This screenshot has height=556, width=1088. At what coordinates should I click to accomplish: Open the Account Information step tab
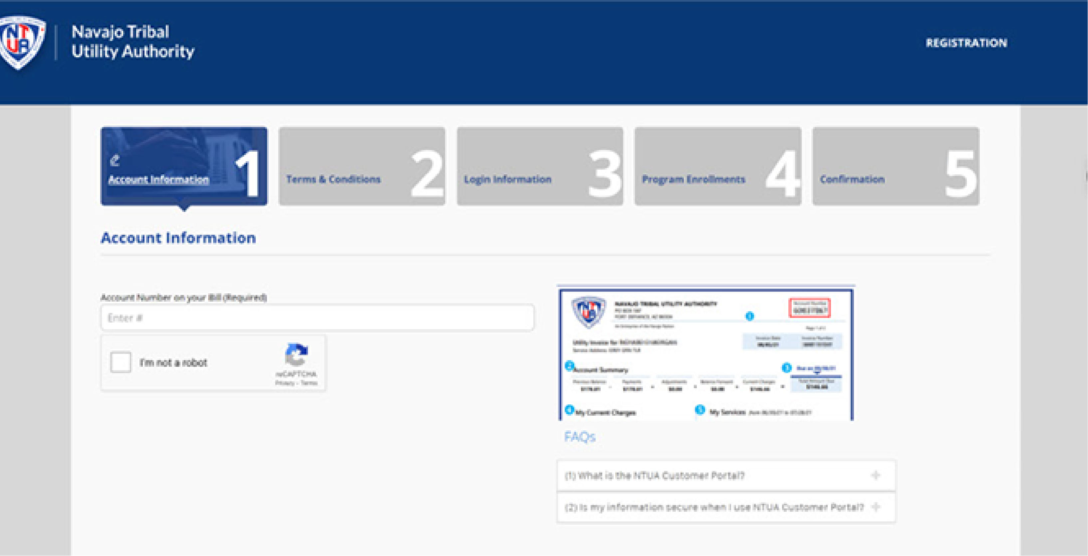tap(159, 179)
